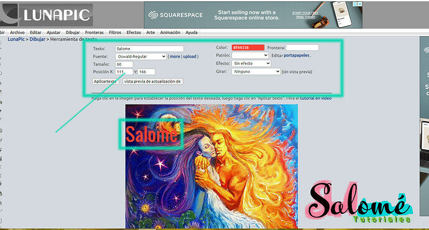The height and width of the screenshot is (230, 429).
Task: Expand the Efecto dropdown showing Sin efecto
Action: pos(251,63)
